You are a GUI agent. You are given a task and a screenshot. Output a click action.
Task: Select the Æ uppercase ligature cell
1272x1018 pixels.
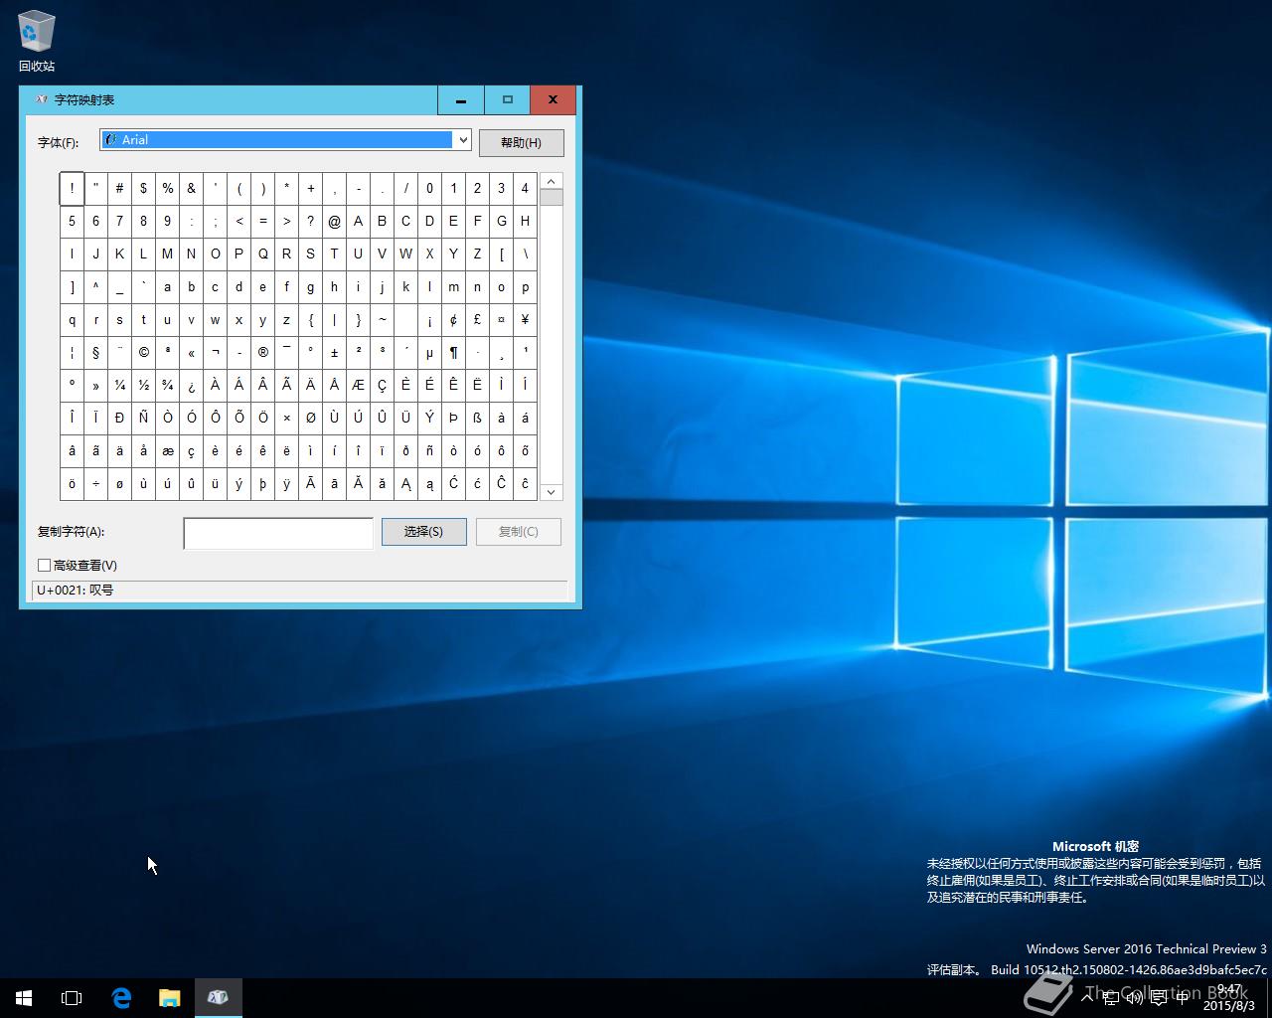[358, 385]
